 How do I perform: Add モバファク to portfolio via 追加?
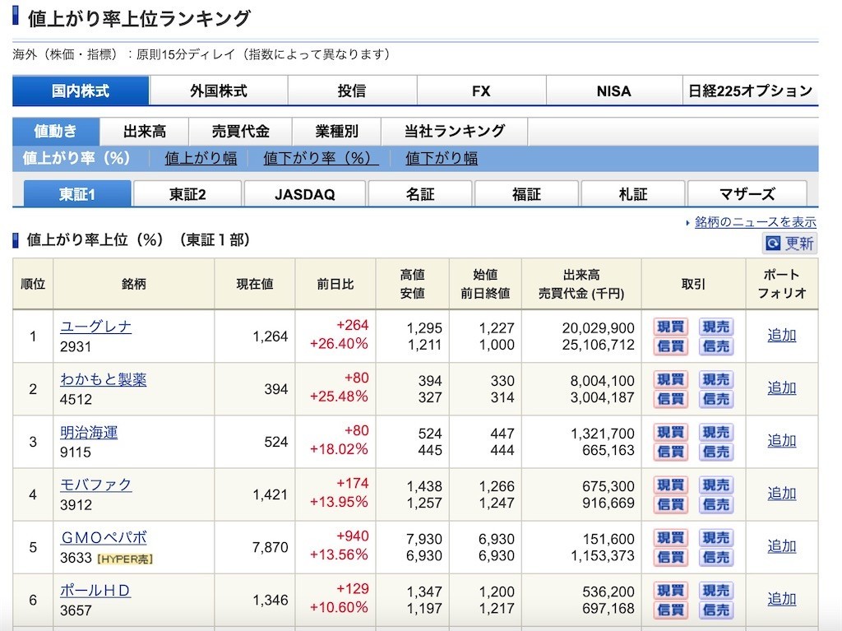pos(781,494)
